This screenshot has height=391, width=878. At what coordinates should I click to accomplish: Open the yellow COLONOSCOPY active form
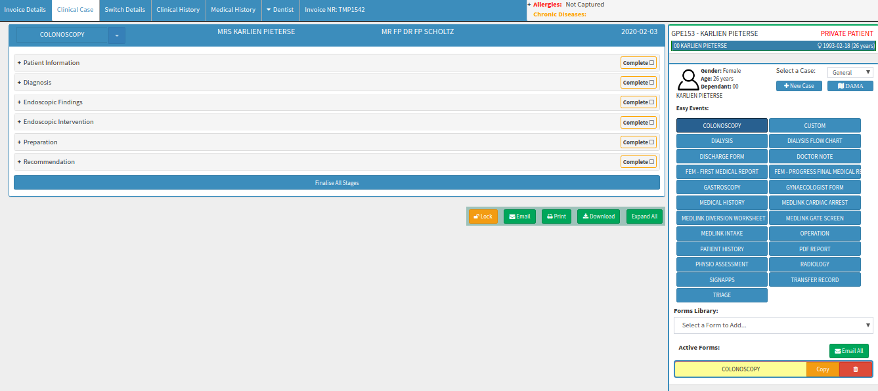pos(741,369)
